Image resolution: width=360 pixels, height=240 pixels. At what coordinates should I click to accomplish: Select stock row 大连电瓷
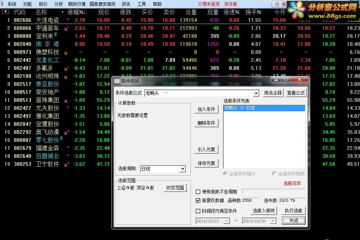pyautogui.click(x=180, y=20)
